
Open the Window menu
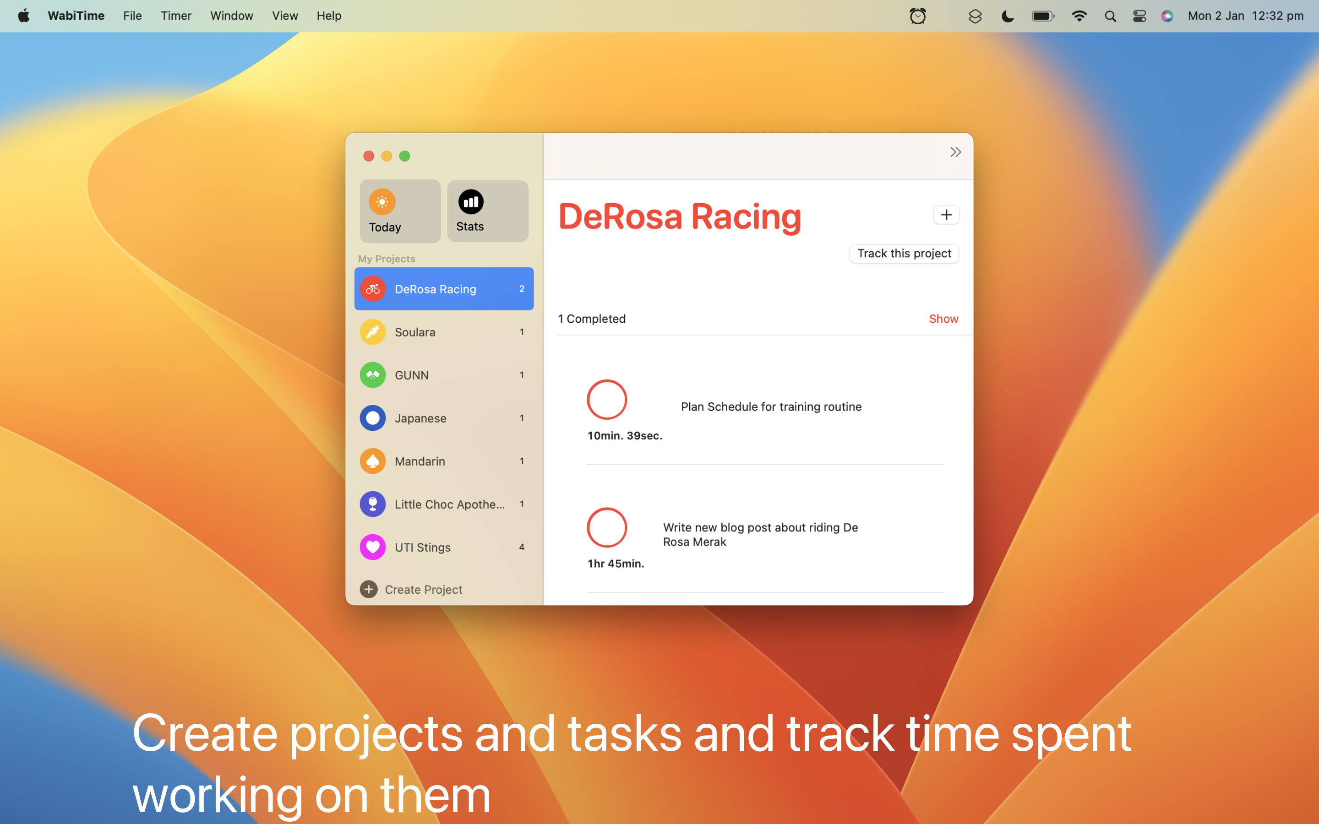tap(232, 16)
